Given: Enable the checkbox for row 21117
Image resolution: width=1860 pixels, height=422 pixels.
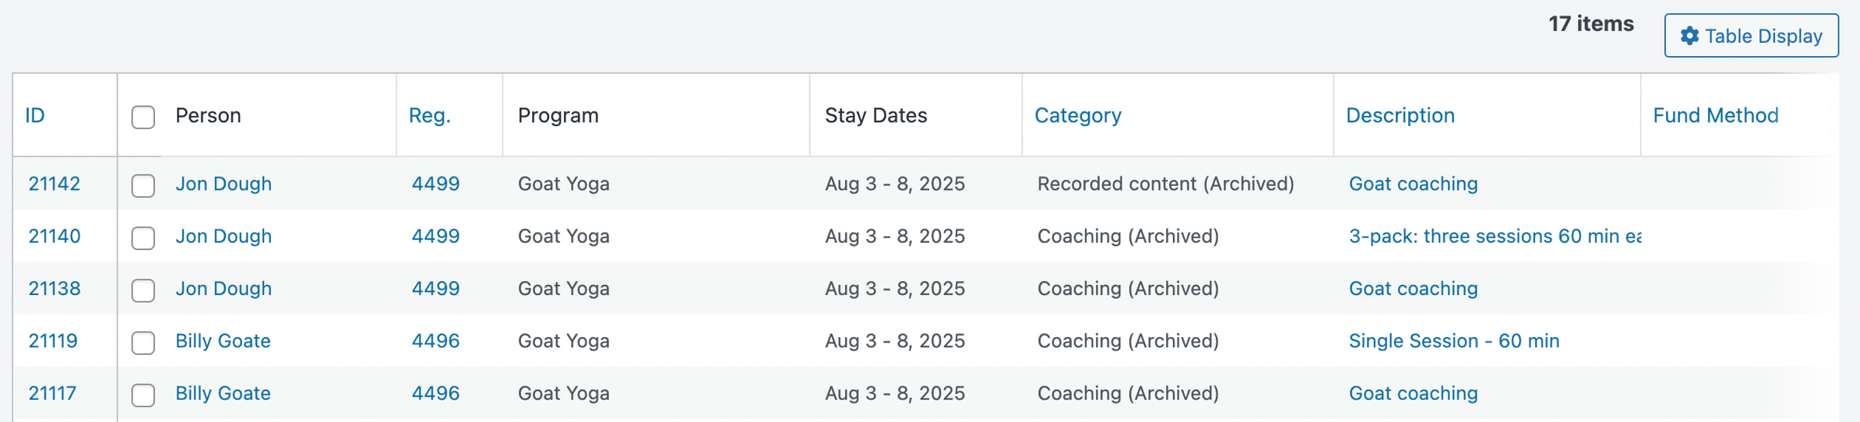Looking at the screenshot, I should click(x=143, y=394).
